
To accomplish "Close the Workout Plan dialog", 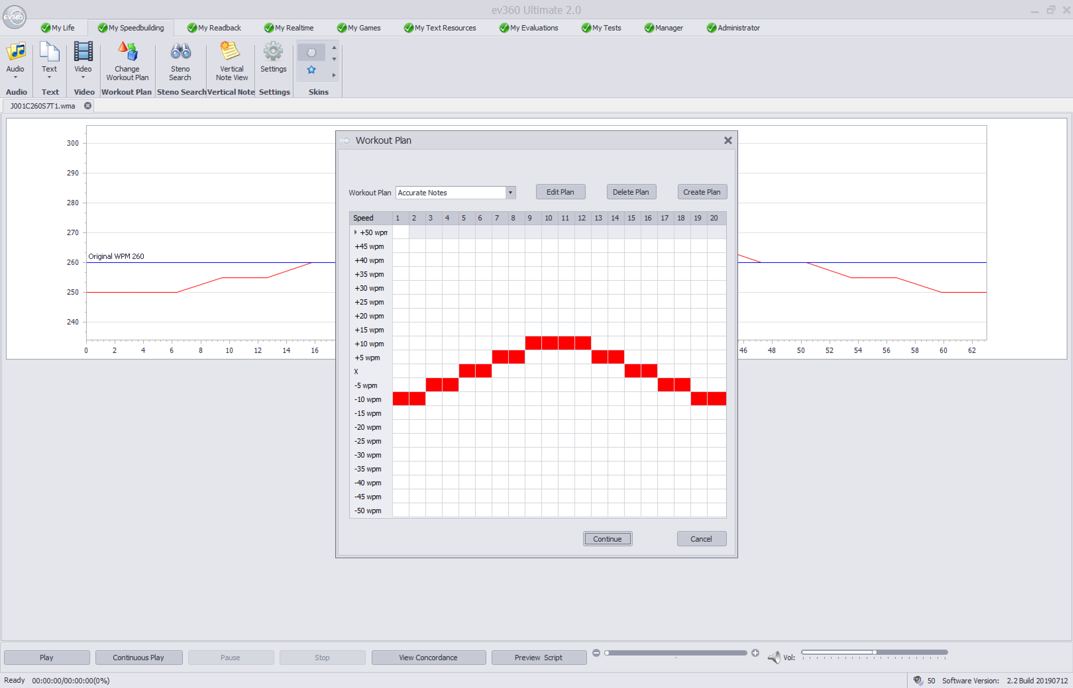I will [x=728, y=140].
